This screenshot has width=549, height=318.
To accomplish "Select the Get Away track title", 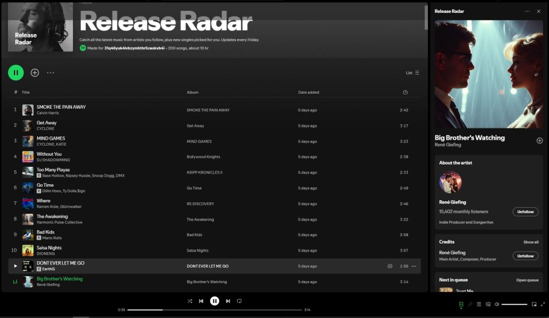I will point(47,123).
